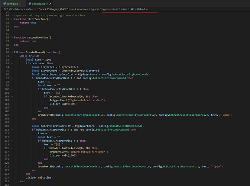Open the D: breadcrumb segment

coord(5,9)
